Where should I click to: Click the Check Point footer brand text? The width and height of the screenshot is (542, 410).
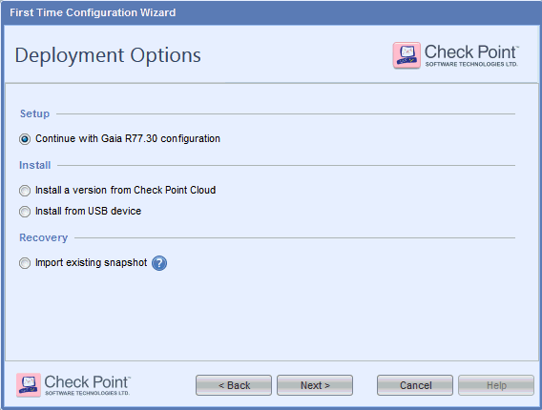point(87,385)
